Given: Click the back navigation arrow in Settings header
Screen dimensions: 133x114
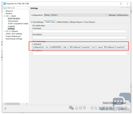Looking at the screenshot, I should coord(121,7).
